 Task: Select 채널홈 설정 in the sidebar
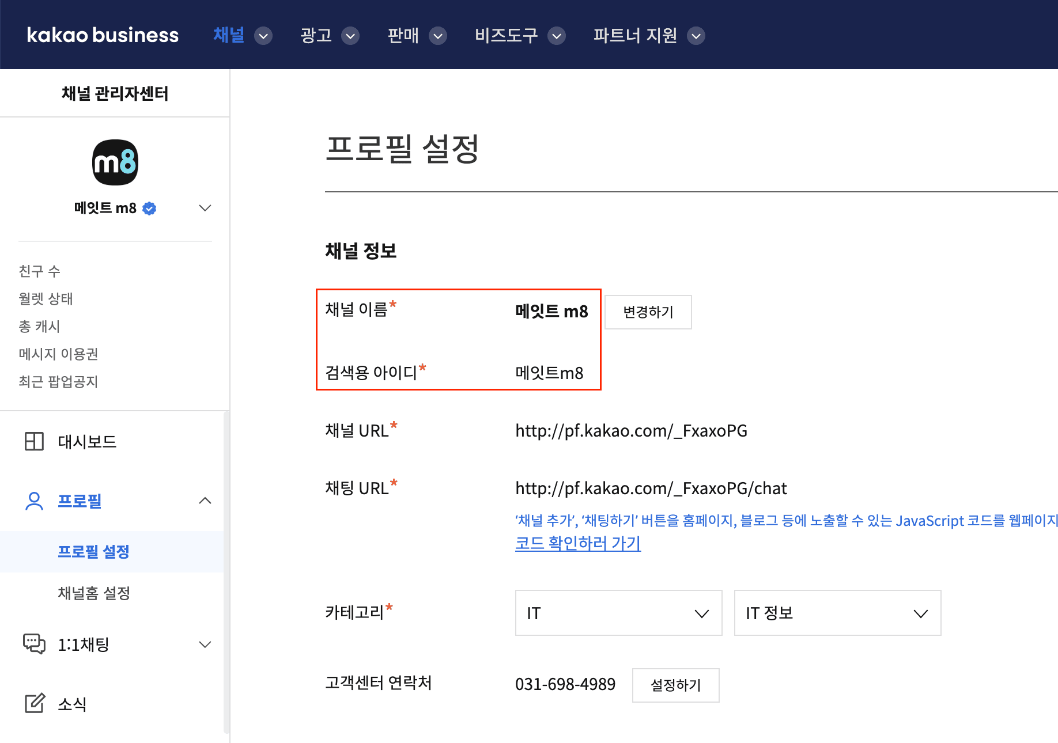[94, 593]
